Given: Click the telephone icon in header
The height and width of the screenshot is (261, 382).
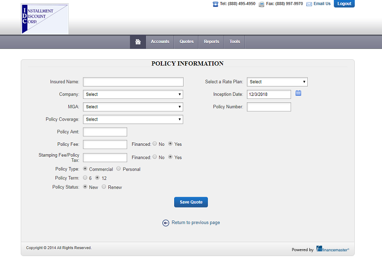Looking at the screenshot, I should point(215,4).
